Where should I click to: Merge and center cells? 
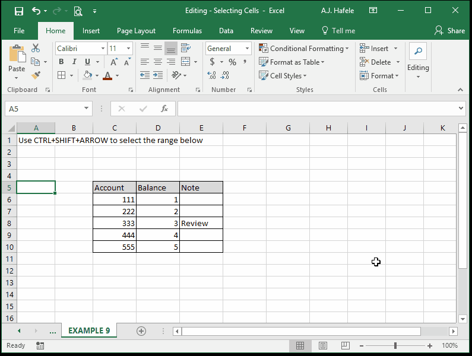tap(185, 62)
